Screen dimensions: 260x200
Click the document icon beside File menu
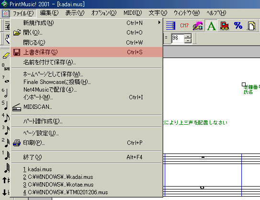pos(6,13)
